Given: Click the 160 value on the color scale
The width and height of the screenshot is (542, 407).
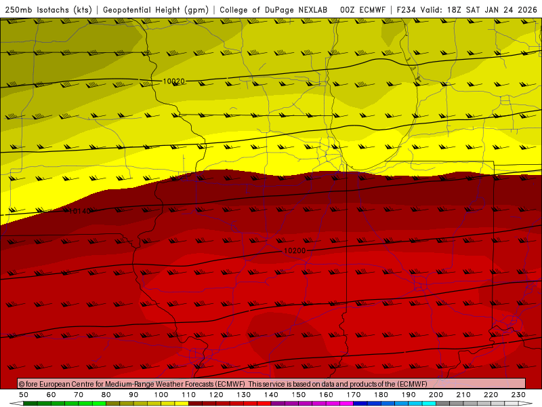Looking at the screenshot, I should point(326,395).
